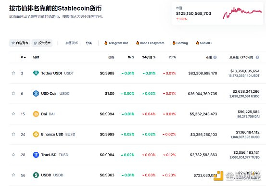Click the Tether USDt coin logo

[36, 73]
